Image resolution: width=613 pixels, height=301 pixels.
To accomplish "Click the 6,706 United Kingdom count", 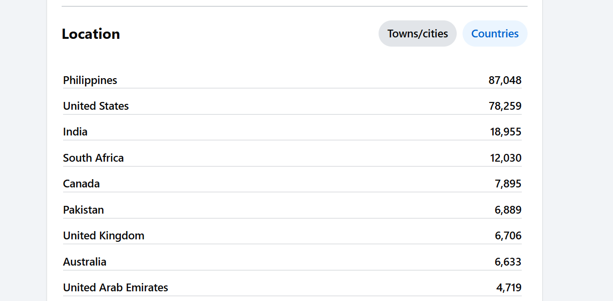I will [x=508, y=235].
